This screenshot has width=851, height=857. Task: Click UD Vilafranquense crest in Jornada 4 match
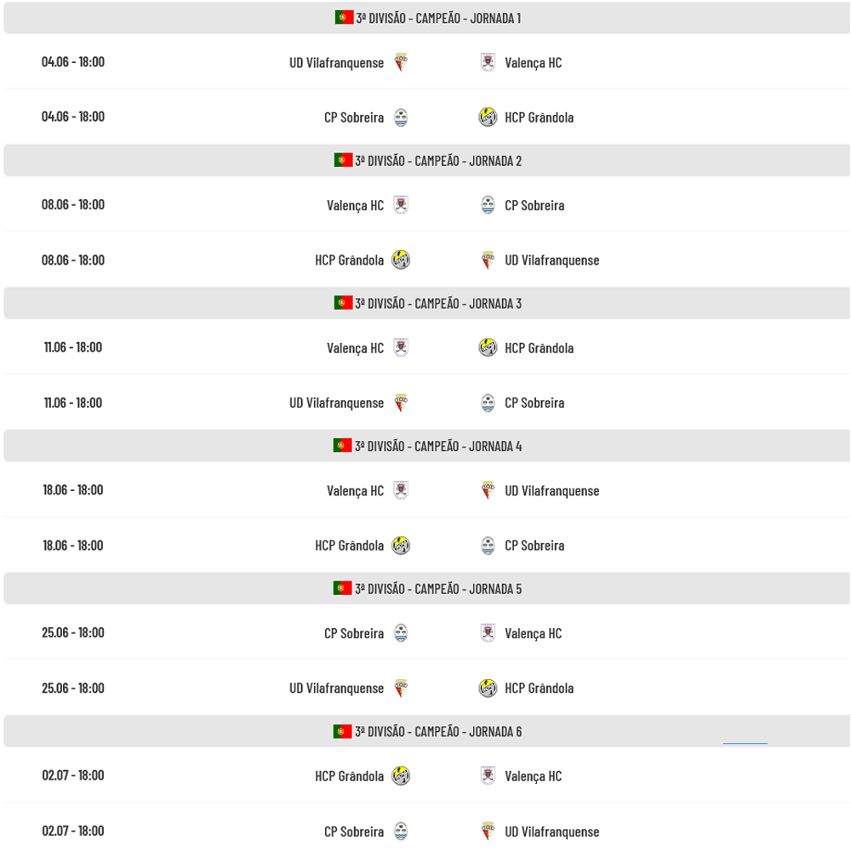tap(488, 490)
